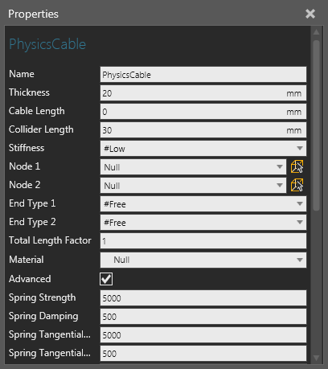Open End Type 2 dropdown
Screen dimensions: 328x369
click(203, 222)
